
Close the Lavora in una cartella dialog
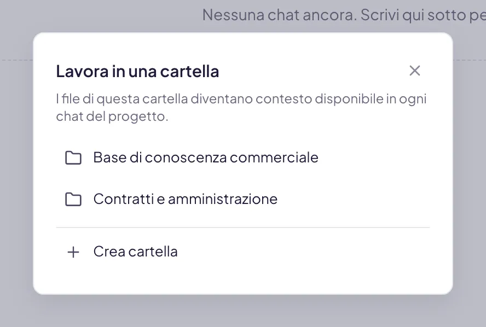pos(414,71)
